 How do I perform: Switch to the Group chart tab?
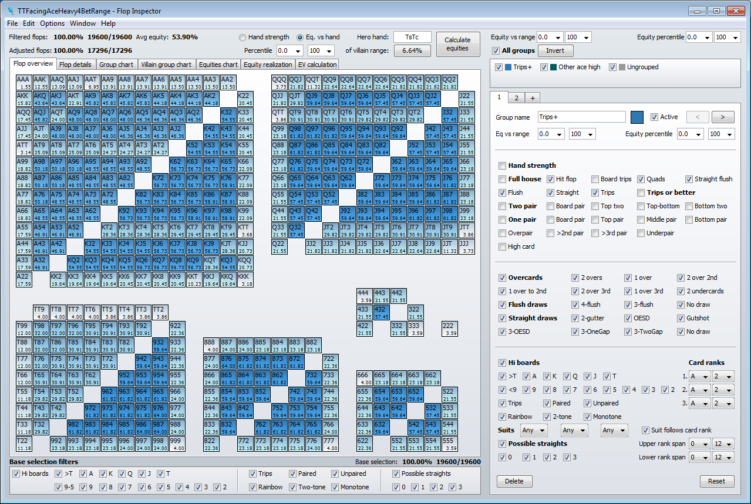(116, 65)
